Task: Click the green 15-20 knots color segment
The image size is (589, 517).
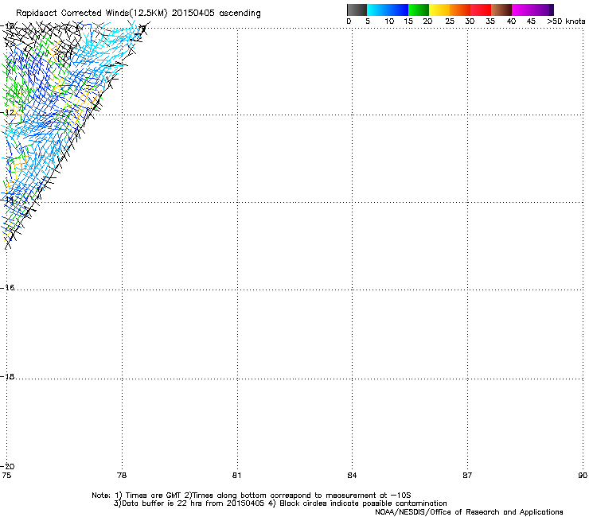Action: pyautogui.click(x=419, y=10)
